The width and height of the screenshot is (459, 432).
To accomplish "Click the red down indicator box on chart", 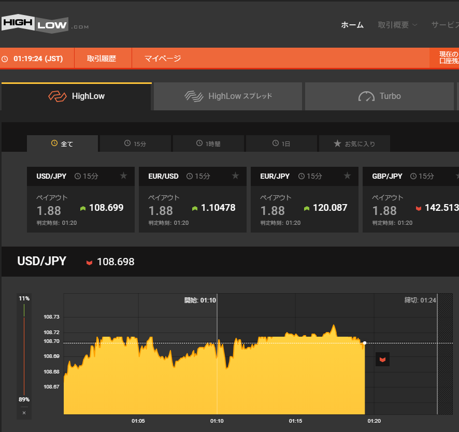I will [x=383, y=359].
